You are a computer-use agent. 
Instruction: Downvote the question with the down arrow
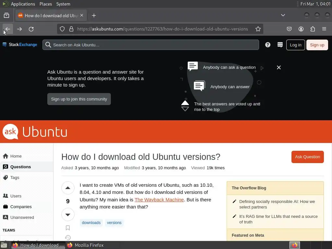point(68,215)
